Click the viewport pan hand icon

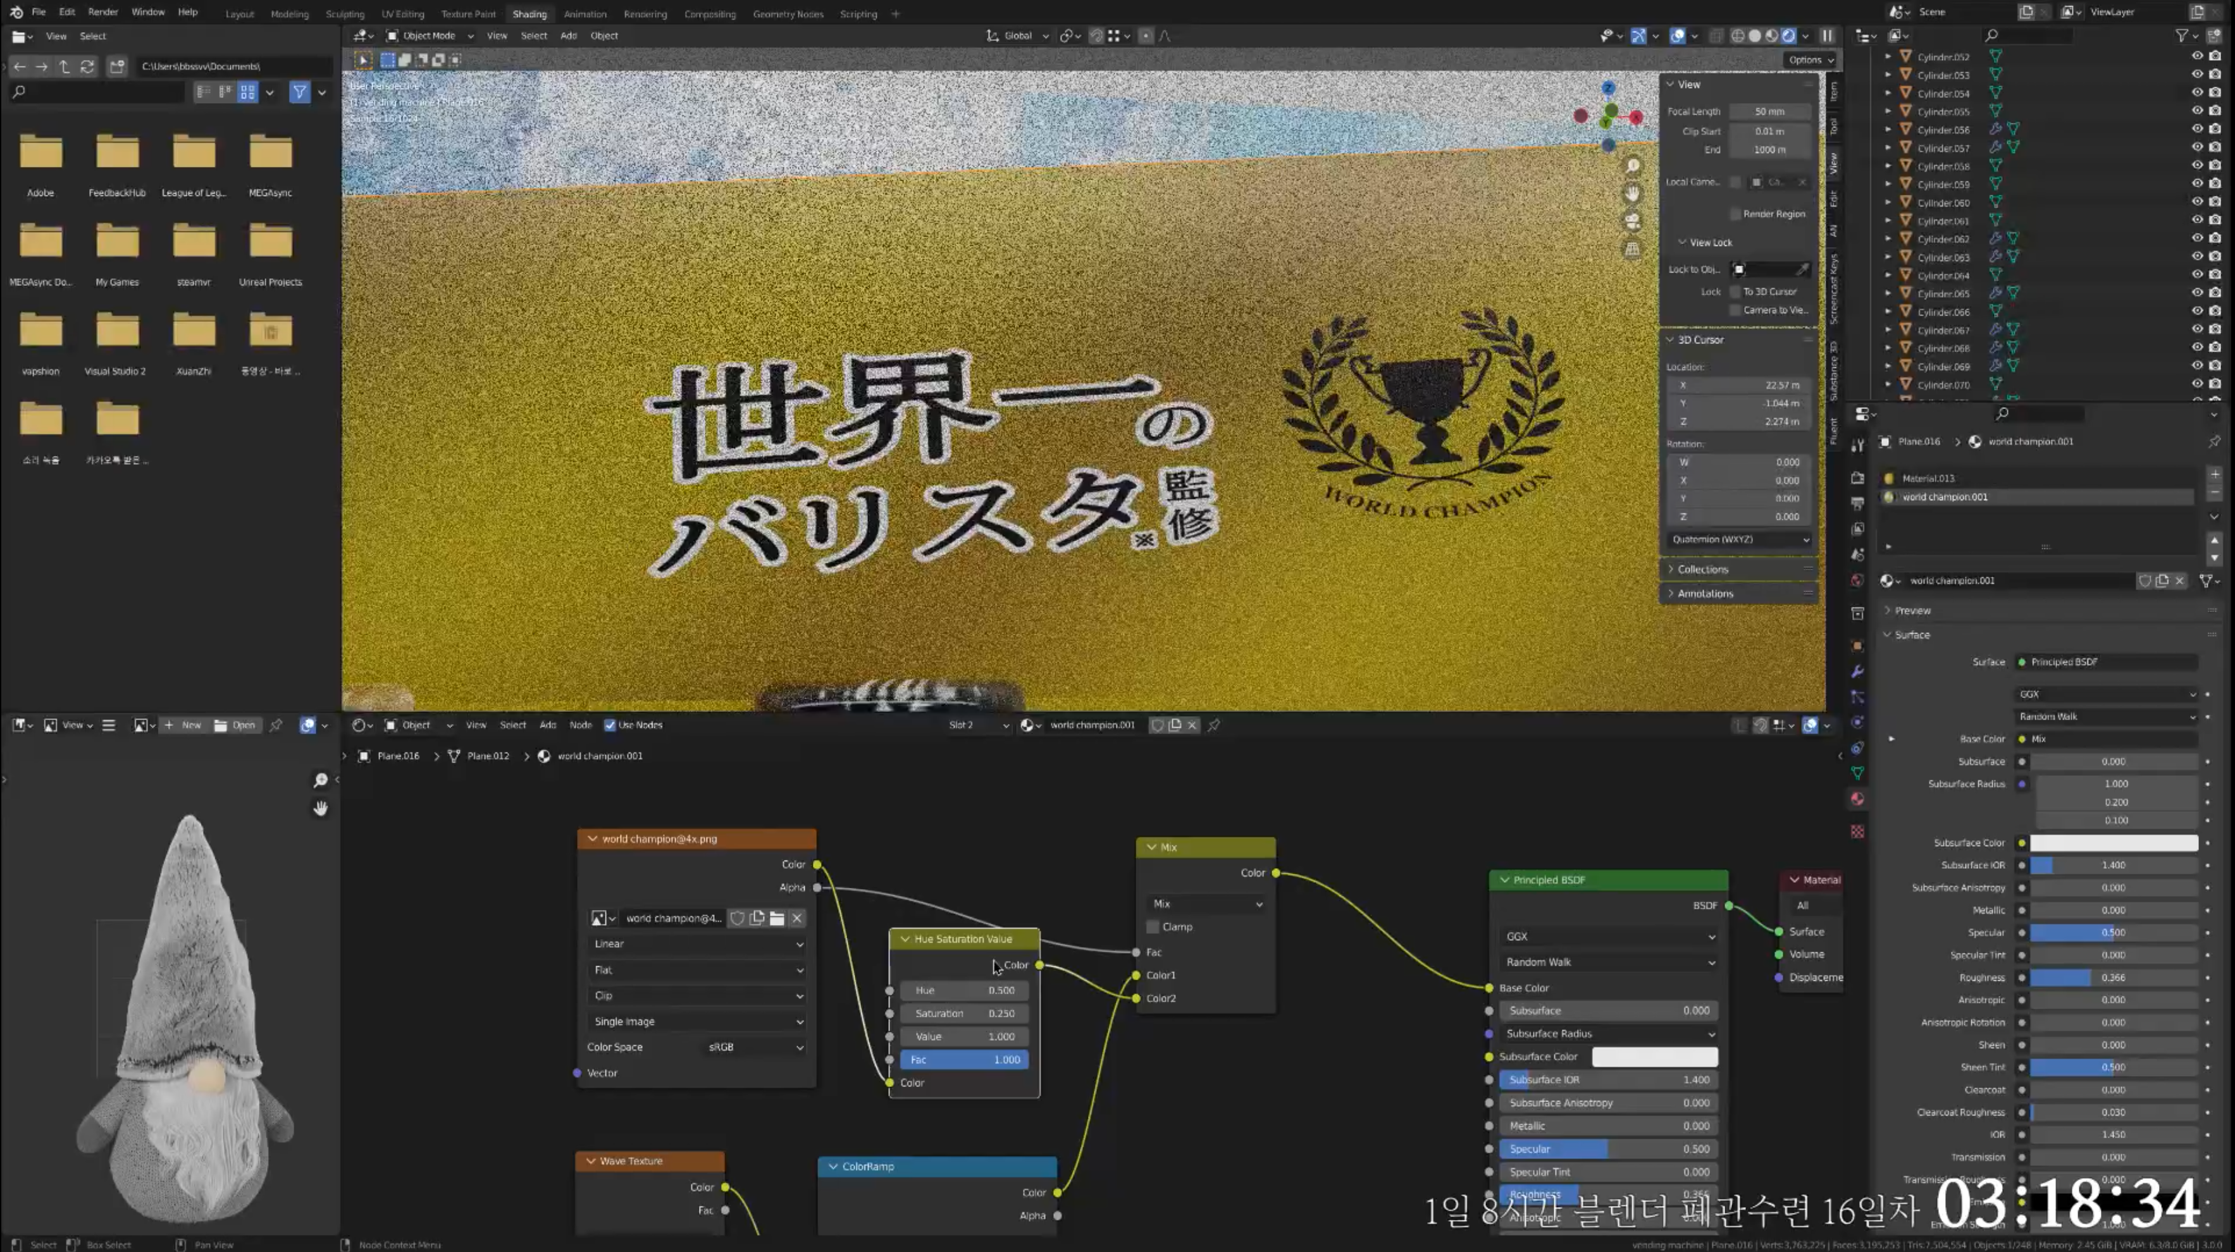[1633, 193]
